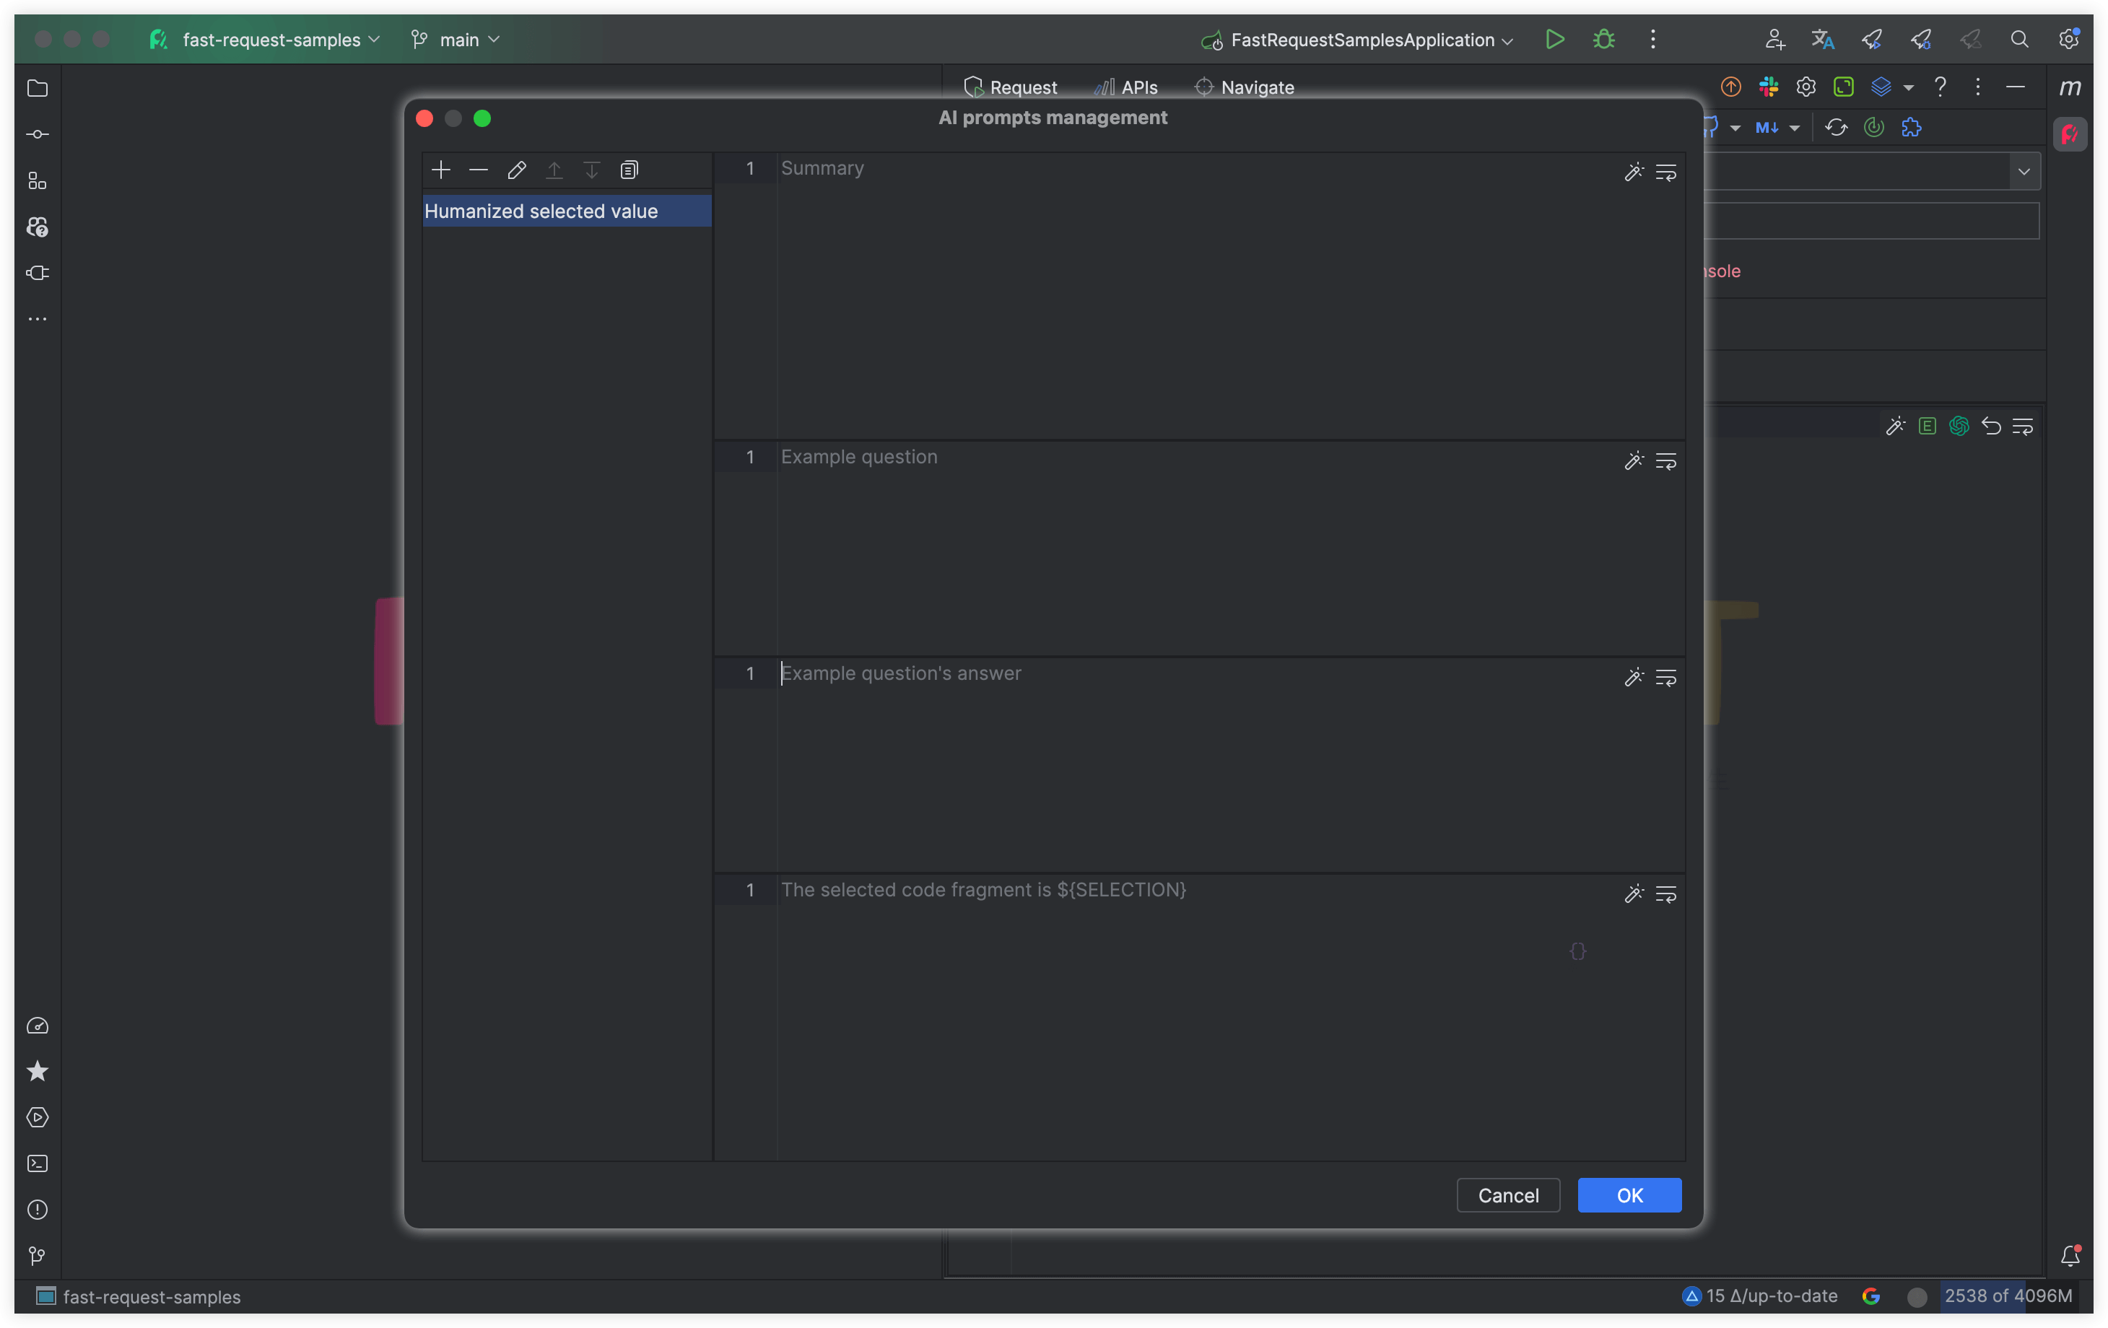Click the placeholder braces icon in selection editor

1577,951
